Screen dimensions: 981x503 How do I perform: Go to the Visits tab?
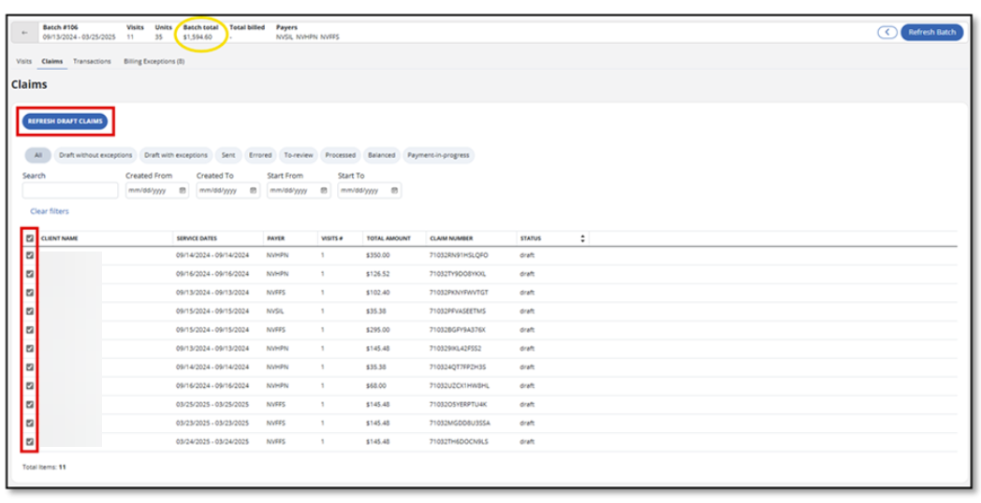click(x=24, y=62)
